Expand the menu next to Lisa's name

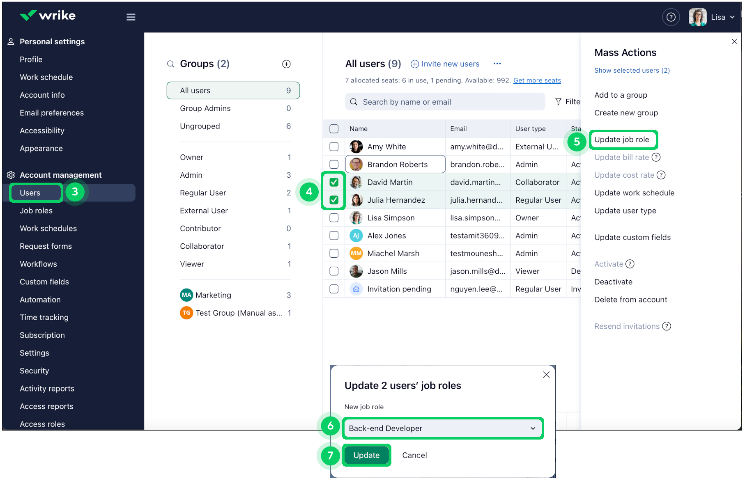(x=732, y=17)
